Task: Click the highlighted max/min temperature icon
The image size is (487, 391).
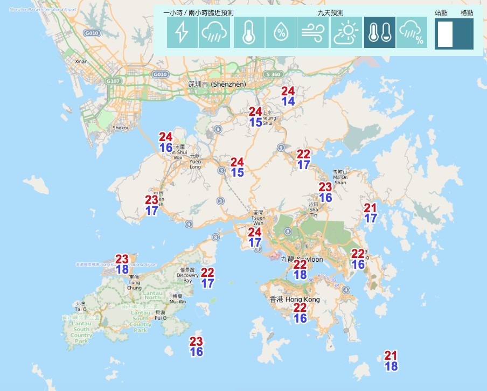Action: click(x=379, y=33)
